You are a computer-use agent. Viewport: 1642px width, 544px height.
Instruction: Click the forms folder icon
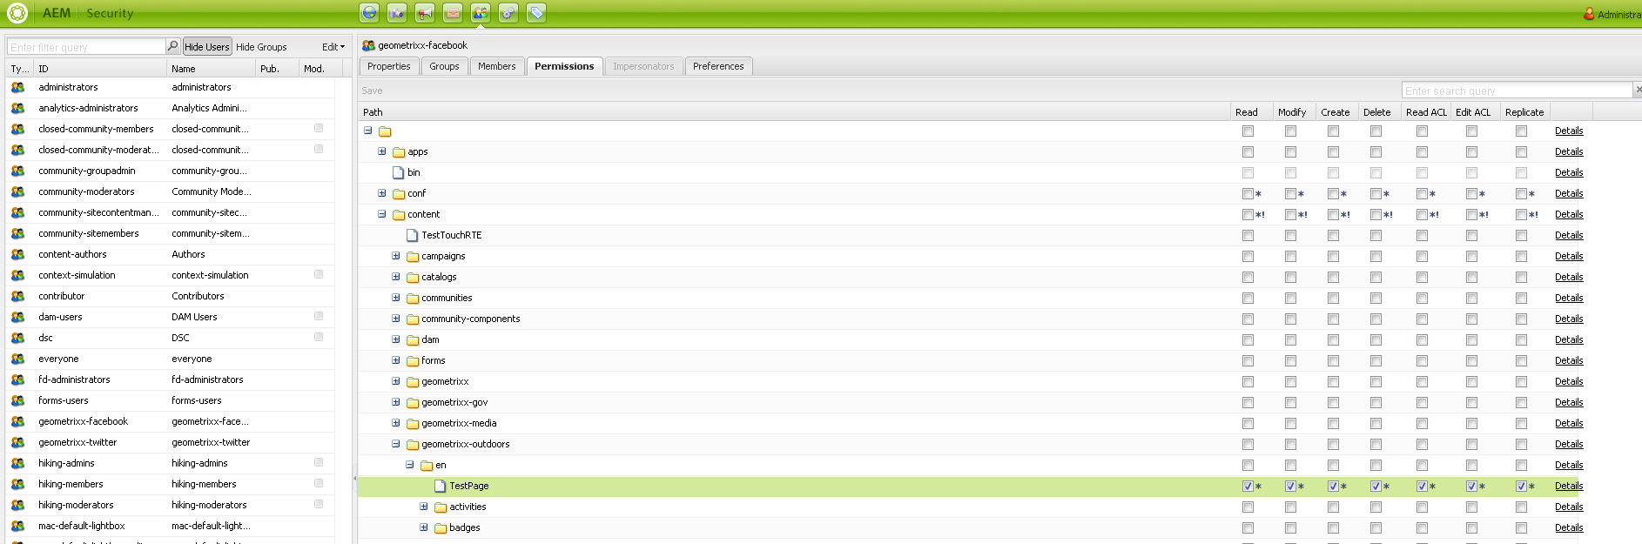click(413, 361)
